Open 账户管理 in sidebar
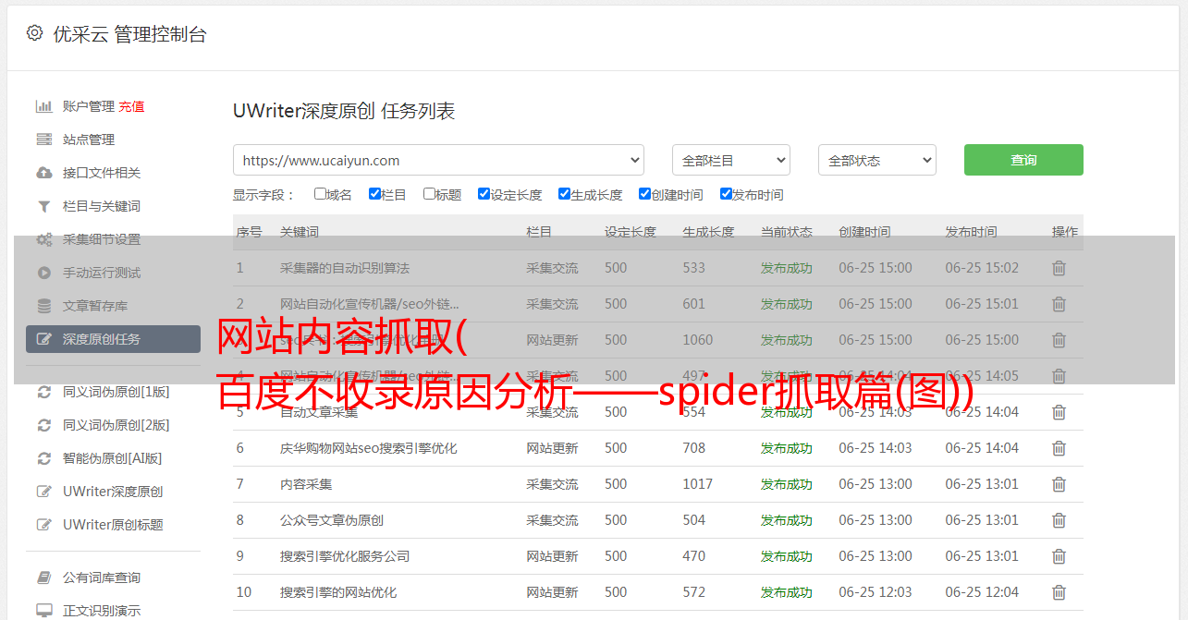Screen dimensions: 1188x620 89,106
